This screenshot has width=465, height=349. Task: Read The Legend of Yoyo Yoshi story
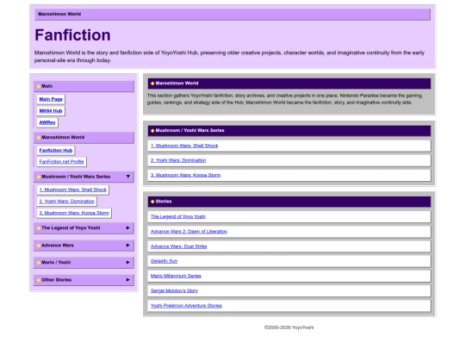pos(178,216)
